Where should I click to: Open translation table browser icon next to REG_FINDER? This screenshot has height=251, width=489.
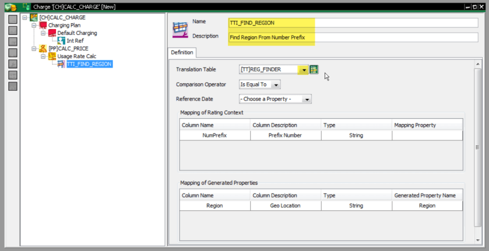(x=314, y=70)
